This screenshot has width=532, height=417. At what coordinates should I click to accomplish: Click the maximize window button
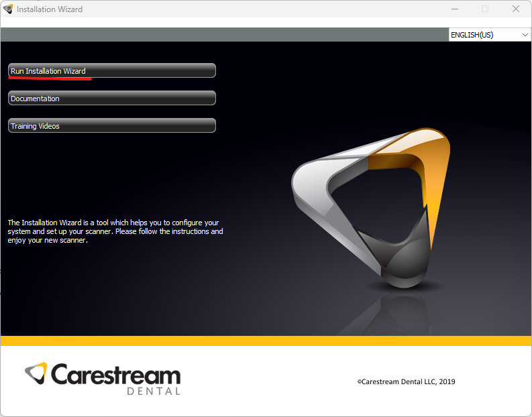click(x=485, y=9)
